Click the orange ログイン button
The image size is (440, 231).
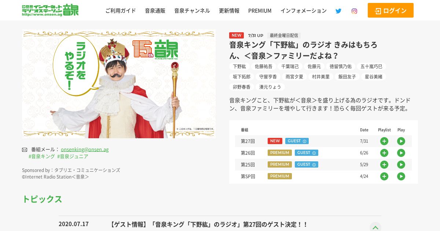390,10
